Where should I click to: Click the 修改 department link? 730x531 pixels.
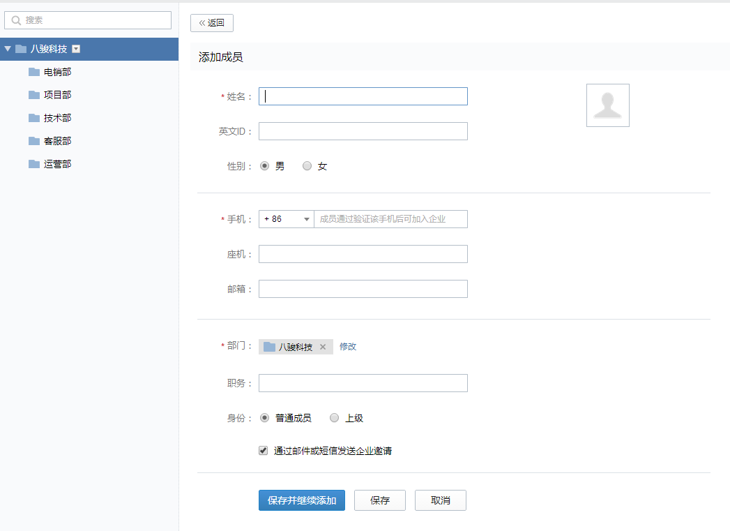tap(347, 347)
